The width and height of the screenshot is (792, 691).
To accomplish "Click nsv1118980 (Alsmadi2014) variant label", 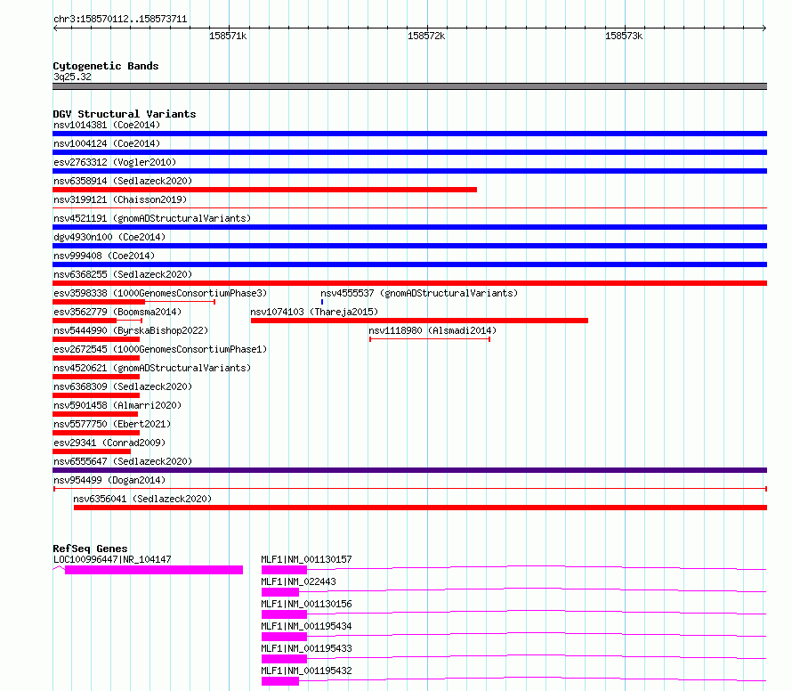I will coord(432,330).
